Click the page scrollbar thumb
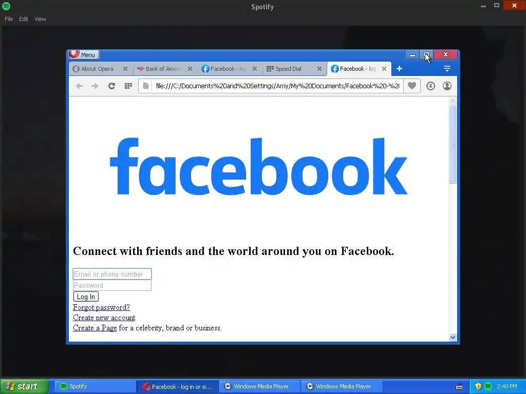 453,144
